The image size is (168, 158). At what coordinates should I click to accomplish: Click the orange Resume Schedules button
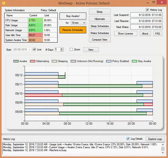[x=73, y=30]
